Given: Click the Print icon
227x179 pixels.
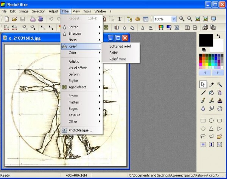Looking at the screenshot, I should pos(33,19).
